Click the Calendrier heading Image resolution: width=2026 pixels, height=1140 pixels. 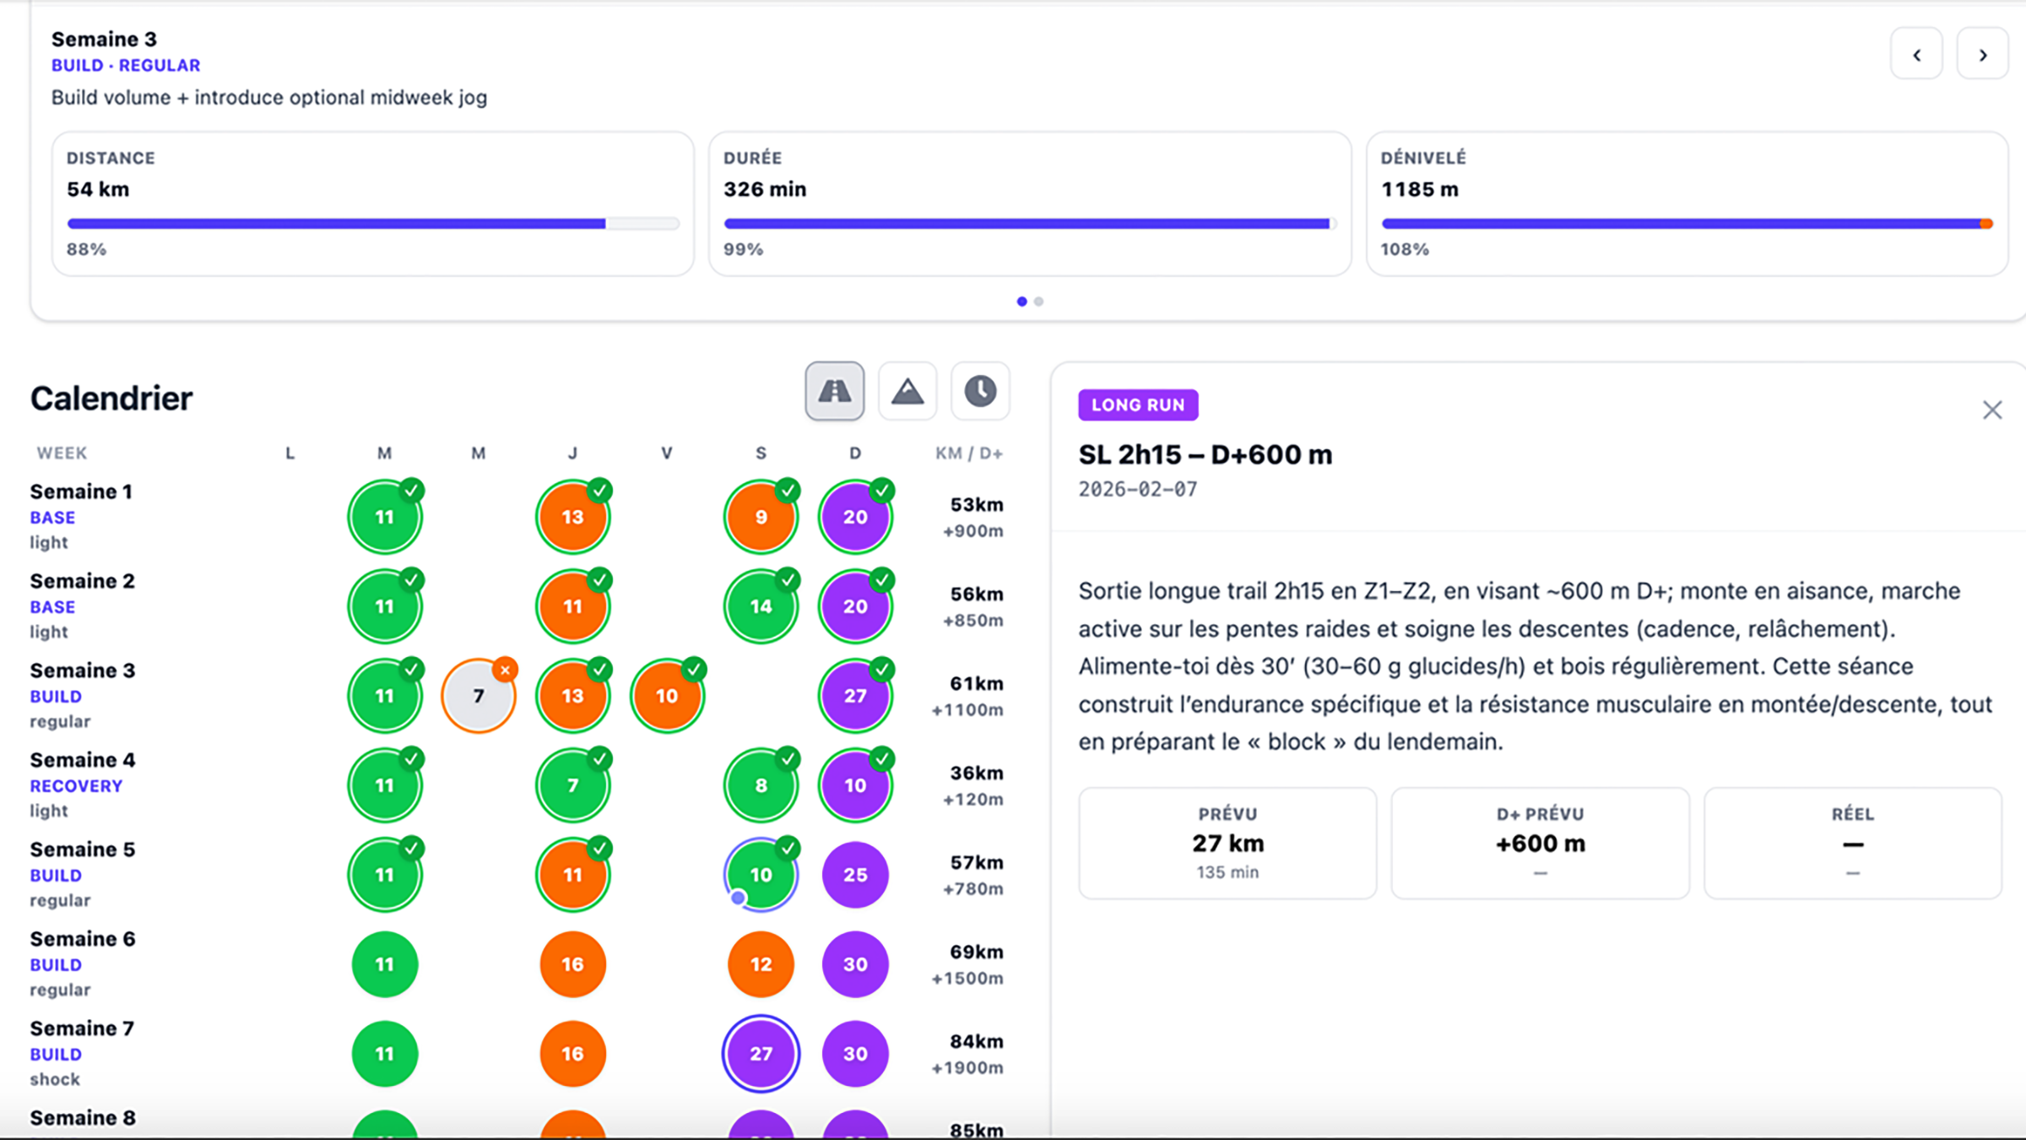tap(111, 399)
